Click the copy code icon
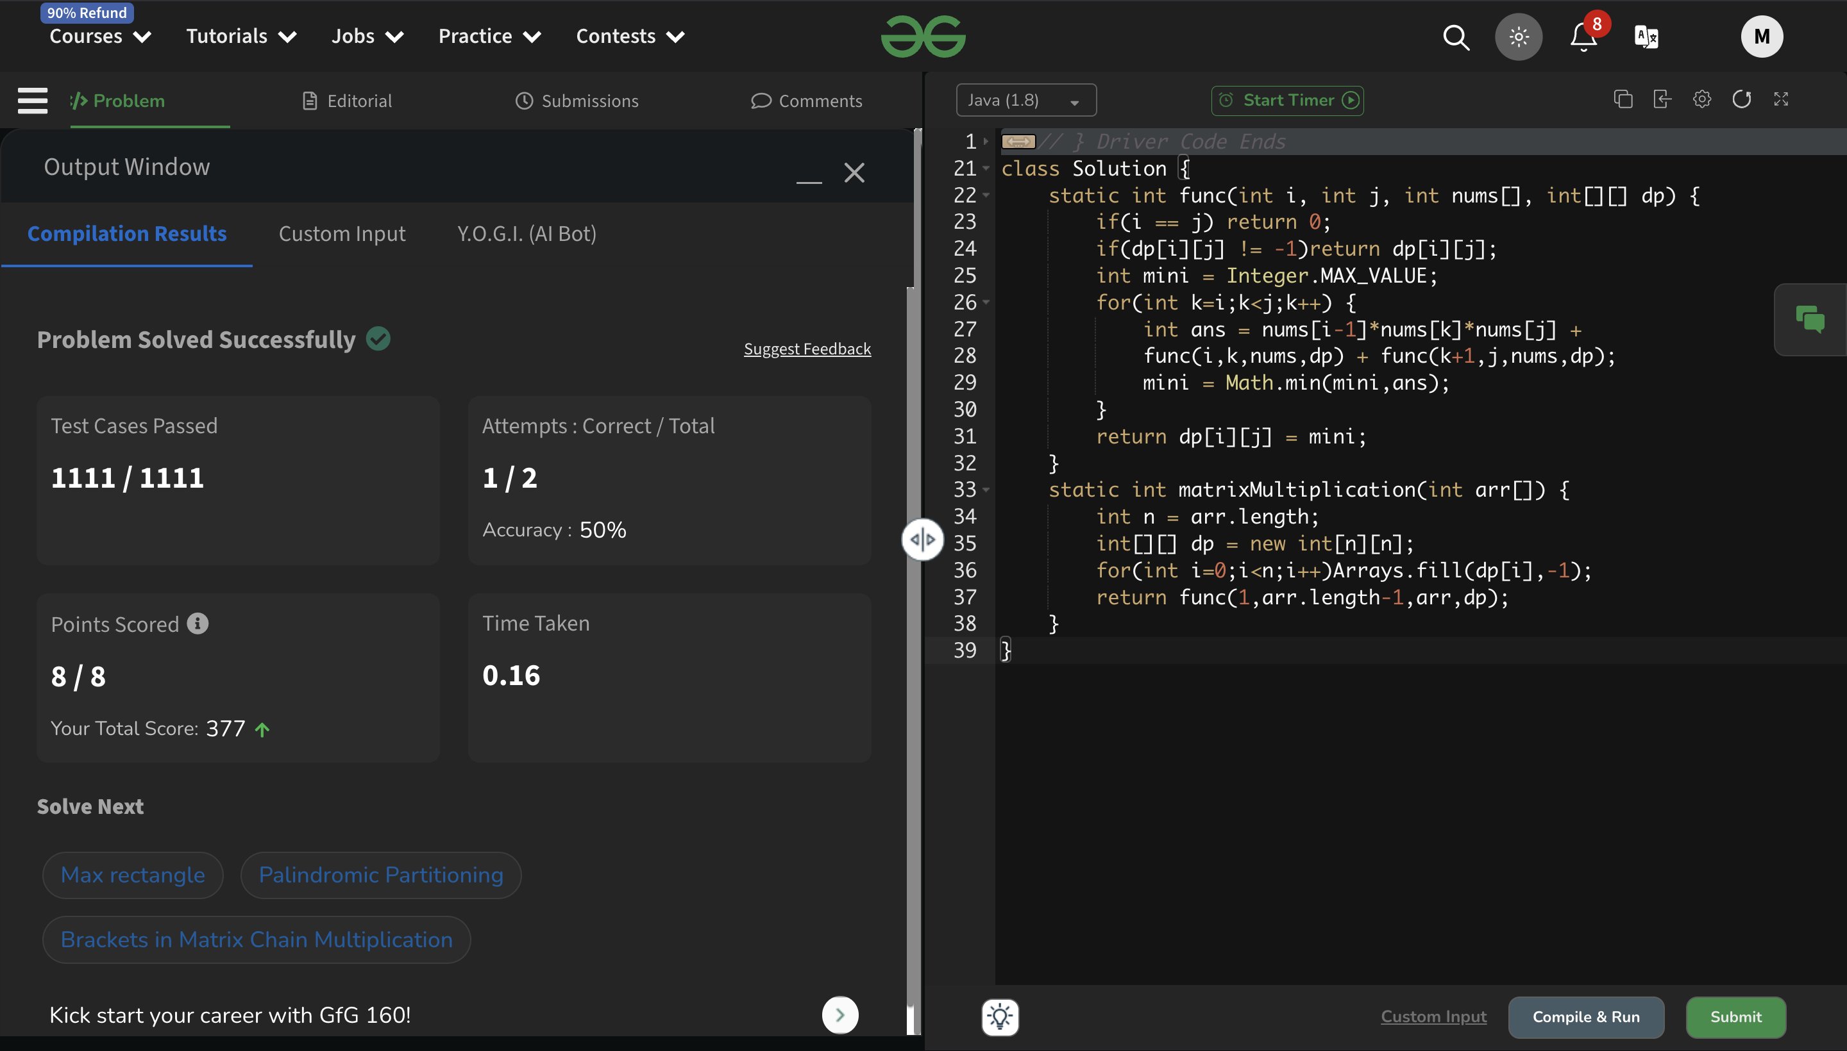This screenshot has width=1847, height=1051. click(x=1623, y=99)
